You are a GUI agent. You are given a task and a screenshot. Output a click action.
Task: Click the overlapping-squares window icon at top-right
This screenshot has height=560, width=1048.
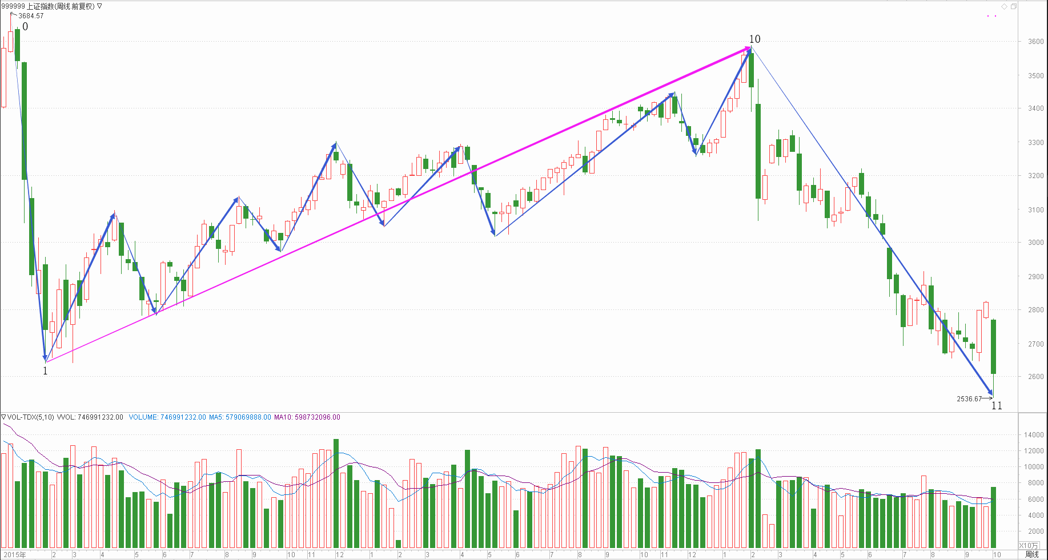coord(1014,6)
